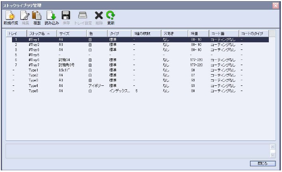Open トレイ設定 (Tray settings) icon

coord(83,16)
